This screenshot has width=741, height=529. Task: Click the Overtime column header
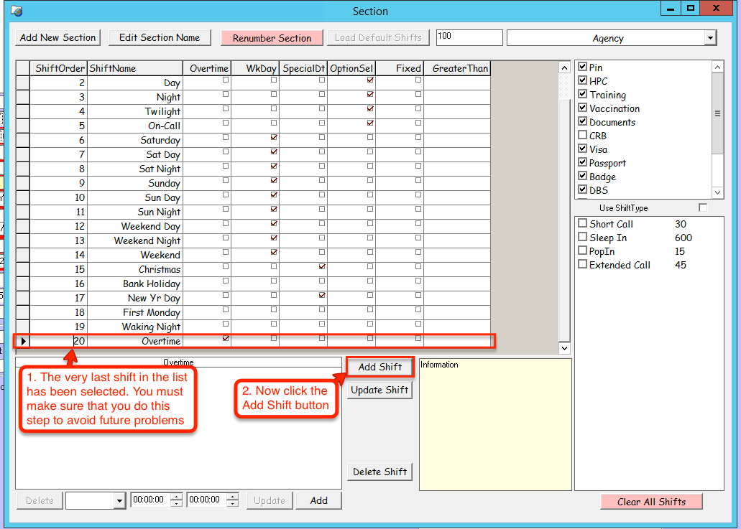[208, 68]
